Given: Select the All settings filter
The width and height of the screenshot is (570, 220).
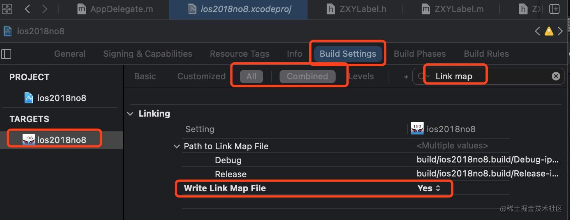Looking at the screenshot, I should 251,76.
